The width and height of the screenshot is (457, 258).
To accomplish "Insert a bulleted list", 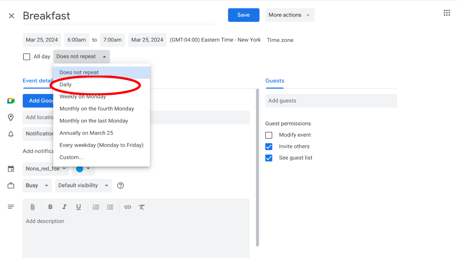I will click(x=110, y=207).
